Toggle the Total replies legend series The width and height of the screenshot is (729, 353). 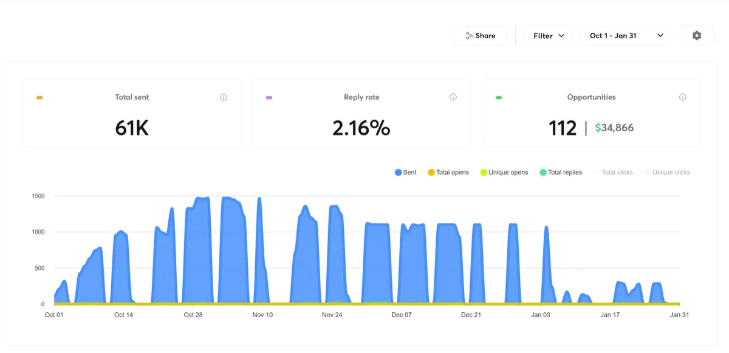[561, 173]
